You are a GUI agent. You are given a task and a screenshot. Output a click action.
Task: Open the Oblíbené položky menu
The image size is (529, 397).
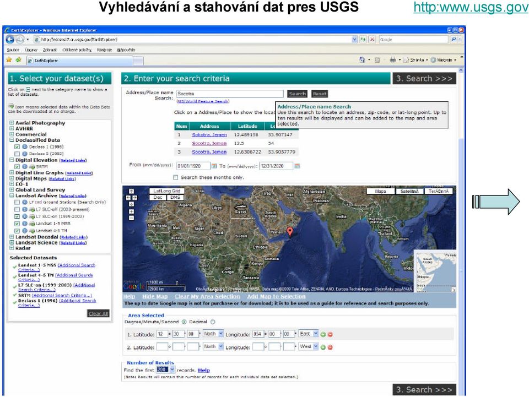click(77, 50)
